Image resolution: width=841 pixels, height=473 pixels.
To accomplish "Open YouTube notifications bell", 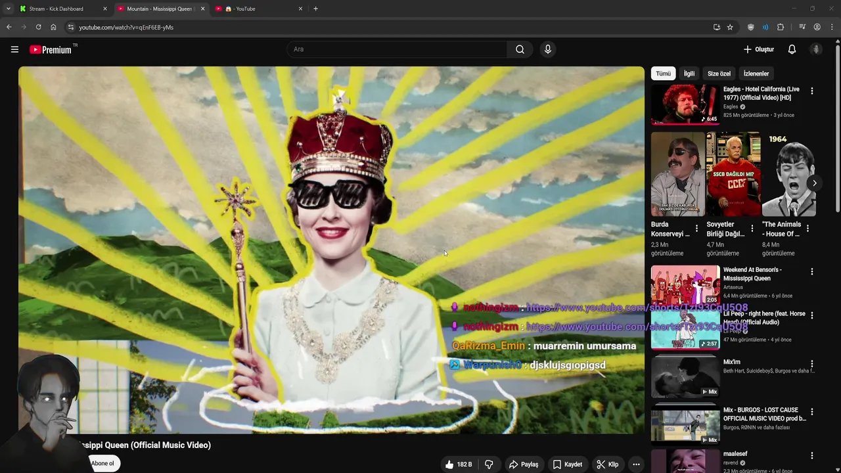I will click(792, 49).
